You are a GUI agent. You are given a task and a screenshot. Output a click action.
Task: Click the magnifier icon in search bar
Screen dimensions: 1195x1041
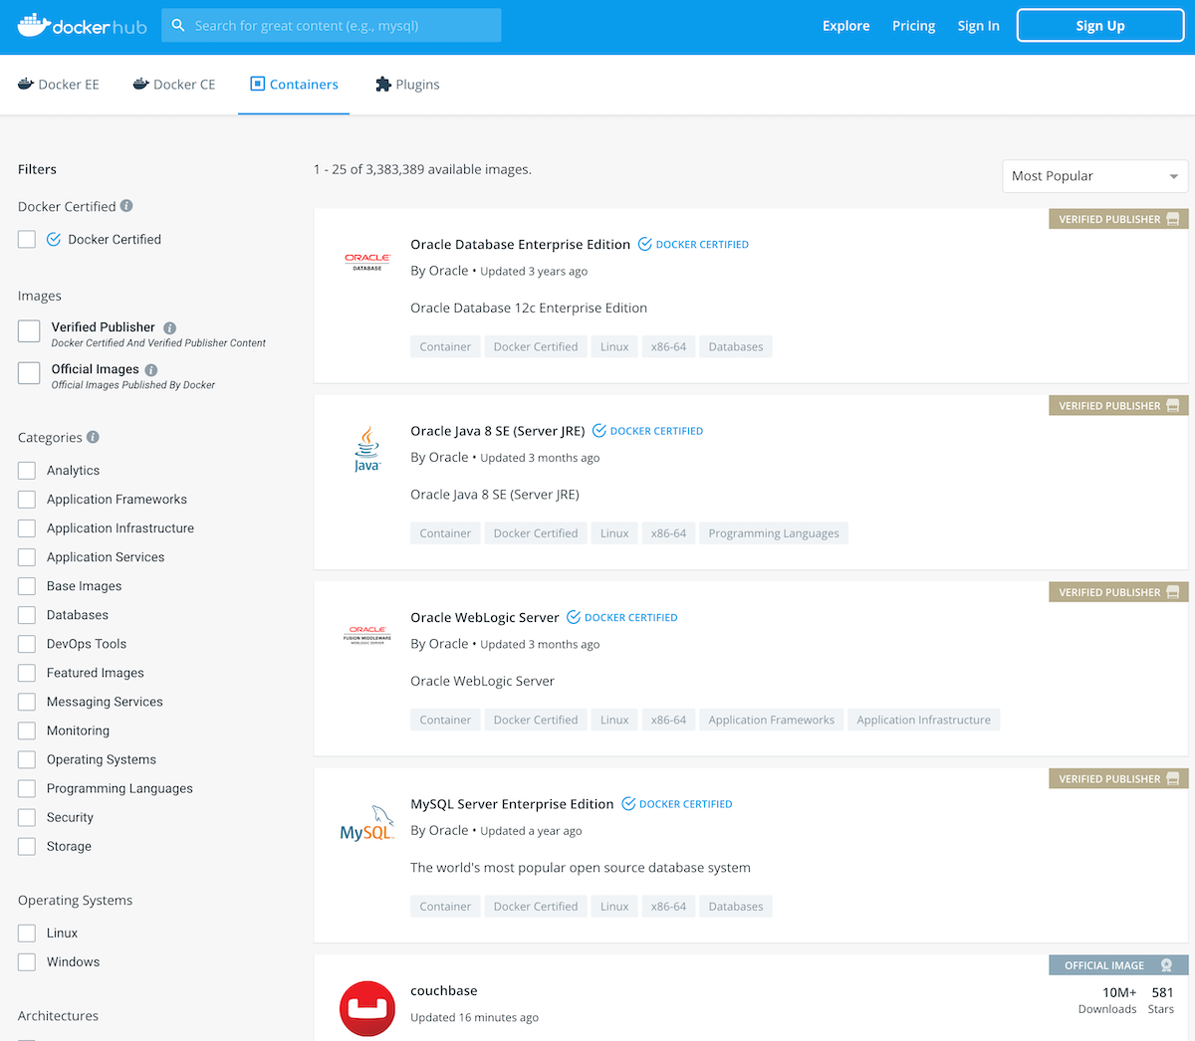point(178,24)
